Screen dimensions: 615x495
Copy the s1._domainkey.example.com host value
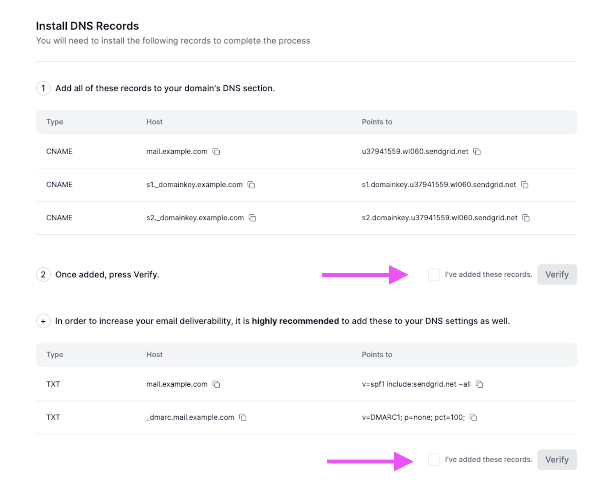pos(251,185)
